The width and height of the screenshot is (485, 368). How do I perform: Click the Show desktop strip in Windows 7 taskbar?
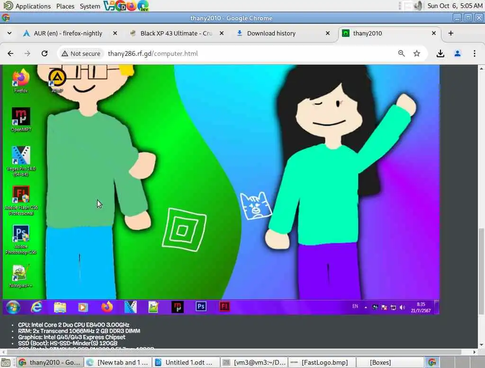(x=436, y=307)
